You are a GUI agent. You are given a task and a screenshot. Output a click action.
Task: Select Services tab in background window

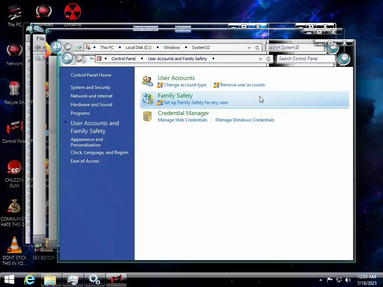pyautogui.click(x=183, y=28)
